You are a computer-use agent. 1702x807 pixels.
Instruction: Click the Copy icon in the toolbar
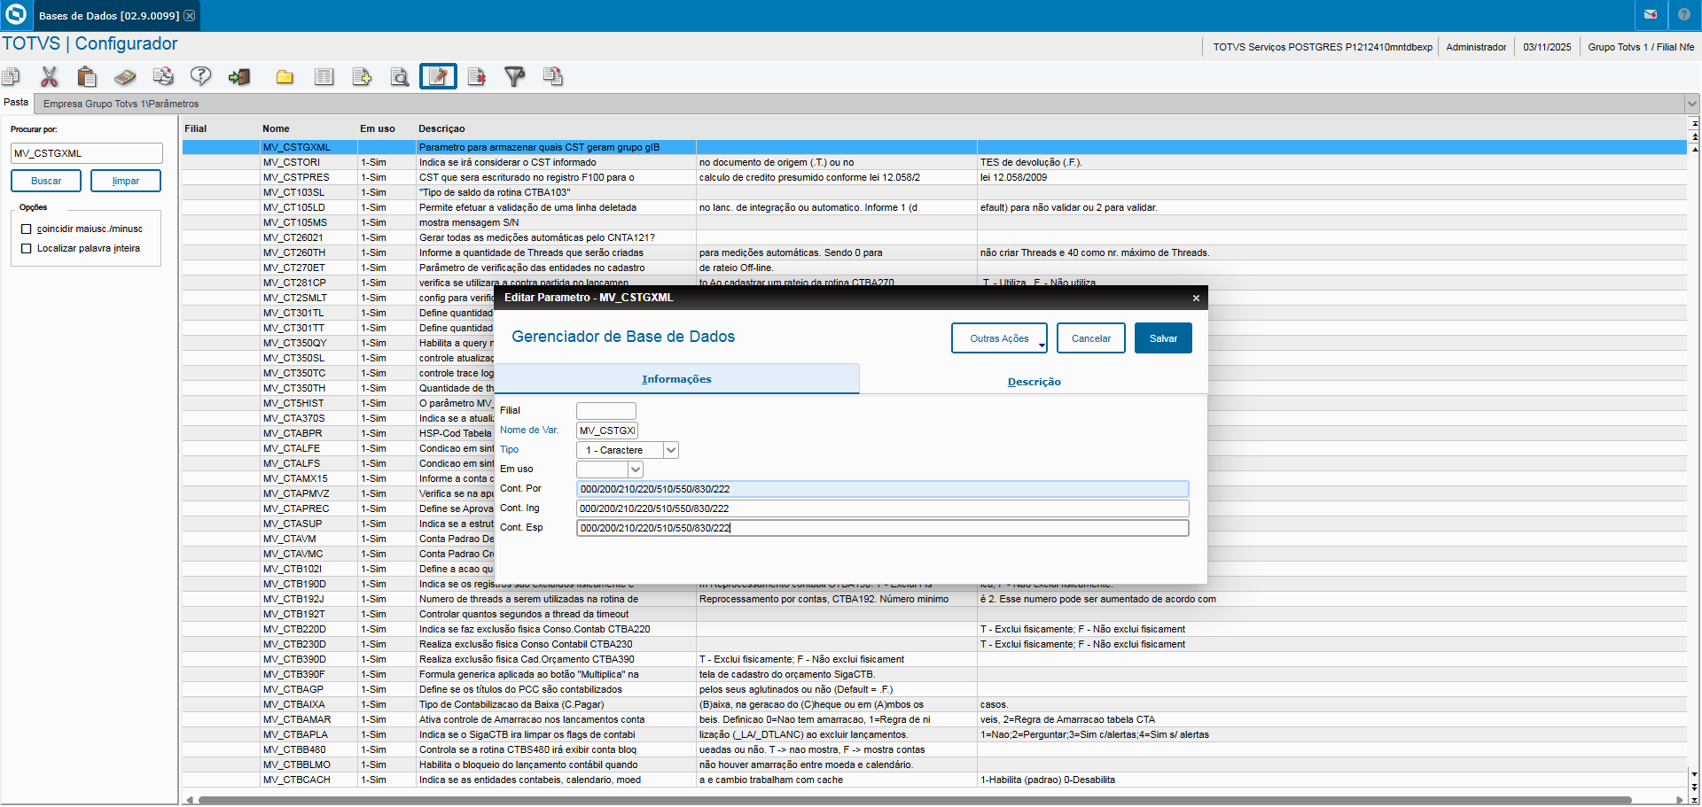pyautogui.click(x=11, y=77)
